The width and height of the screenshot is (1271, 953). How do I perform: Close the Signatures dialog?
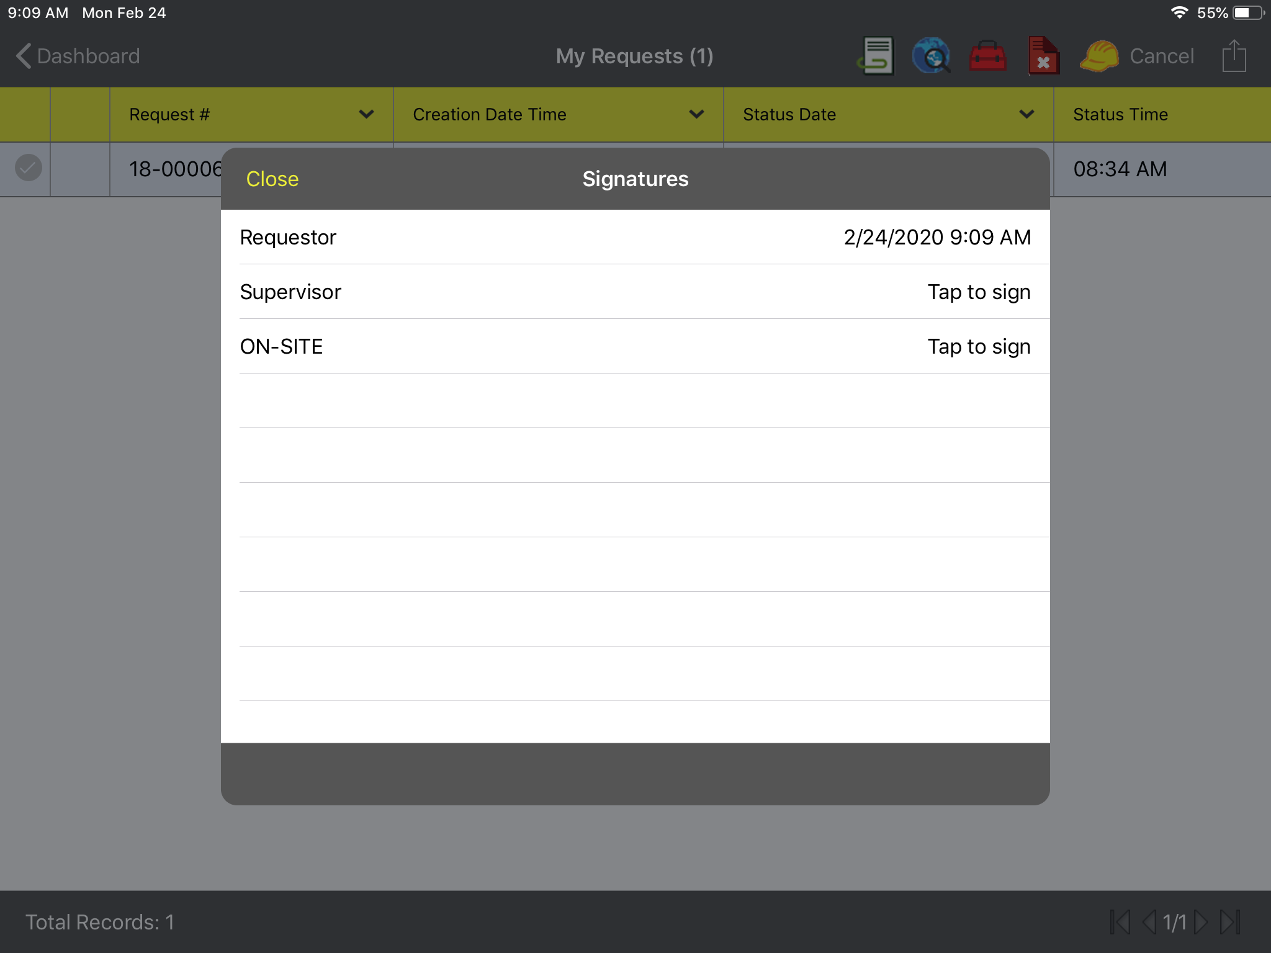pyautogui.click(x=272, y=179)
